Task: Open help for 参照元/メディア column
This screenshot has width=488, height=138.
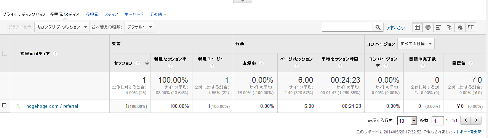Action: [55, 54]
